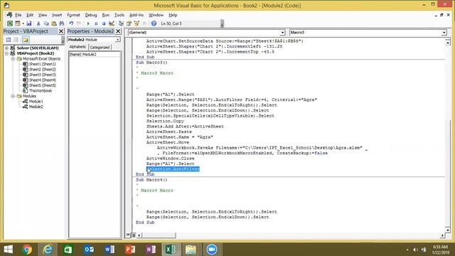
Task: Click the blue Help question mark icon
Action: click(154, 23)
